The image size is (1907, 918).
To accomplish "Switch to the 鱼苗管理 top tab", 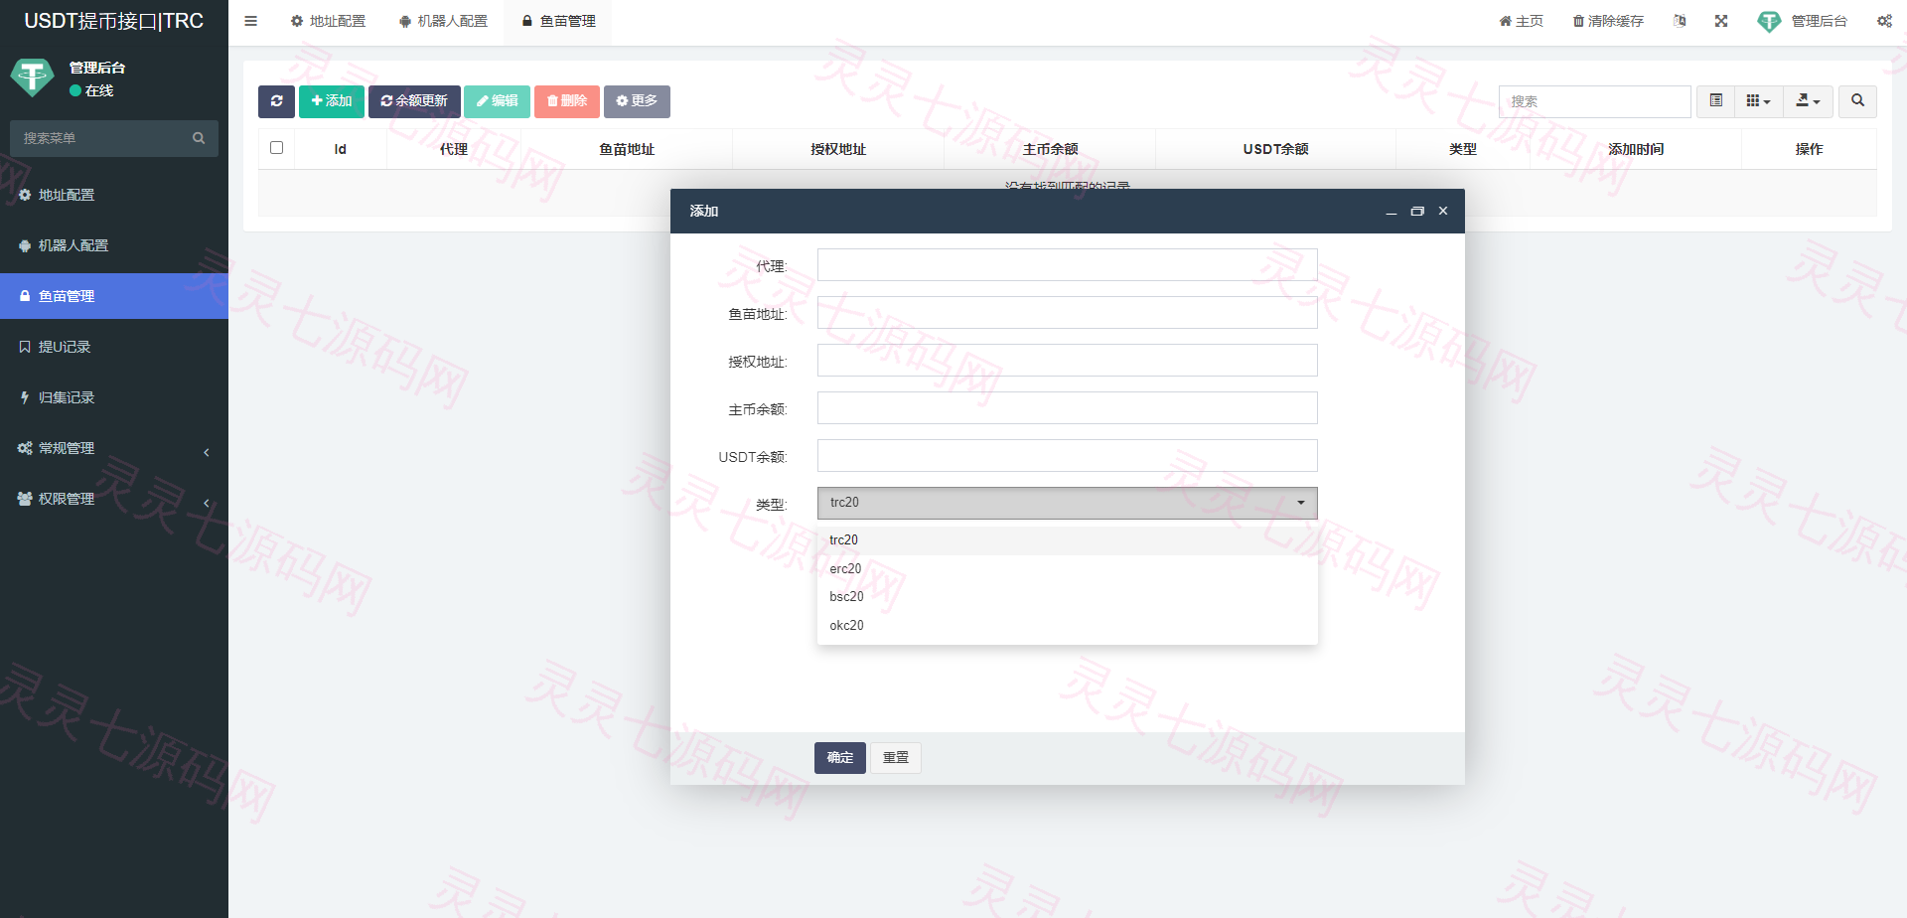I will click(x=558, y=21).
